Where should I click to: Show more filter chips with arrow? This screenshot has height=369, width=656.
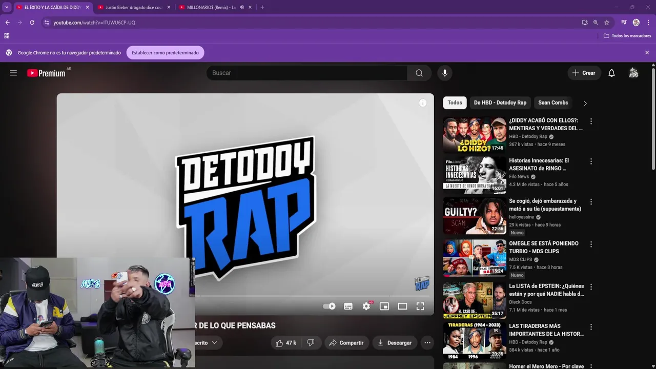click(585, 103)
